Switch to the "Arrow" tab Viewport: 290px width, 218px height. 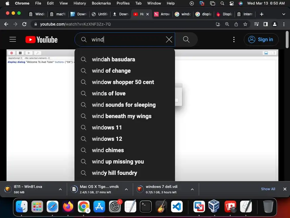pos(162,14)
